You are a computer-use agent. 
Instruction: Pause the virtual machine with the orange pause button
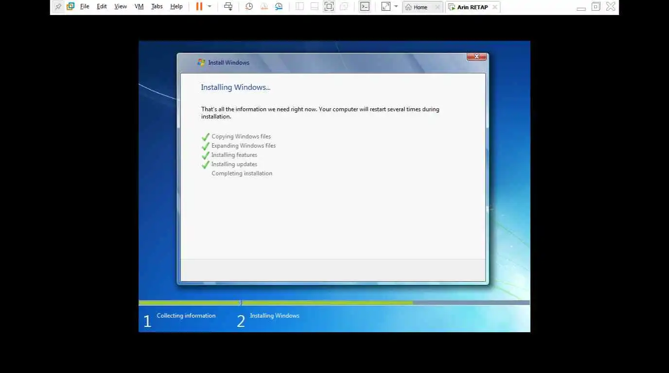pyautogui.click(x=199, y=7)
